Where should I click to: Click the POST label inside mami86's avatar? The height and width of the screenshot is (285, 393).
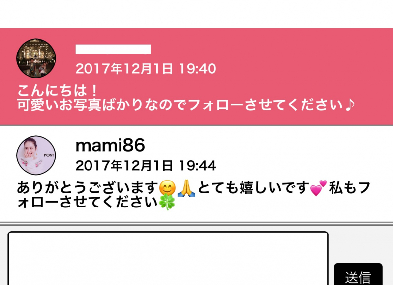click(x=49, y=155)
